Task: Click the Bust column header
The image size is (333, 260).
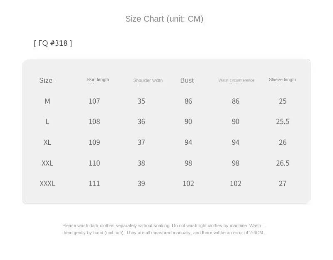Action: tap(187, 80)
